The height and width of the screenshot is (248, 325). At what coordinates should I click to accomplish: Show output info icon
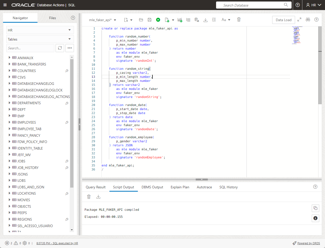click(315, 218)
